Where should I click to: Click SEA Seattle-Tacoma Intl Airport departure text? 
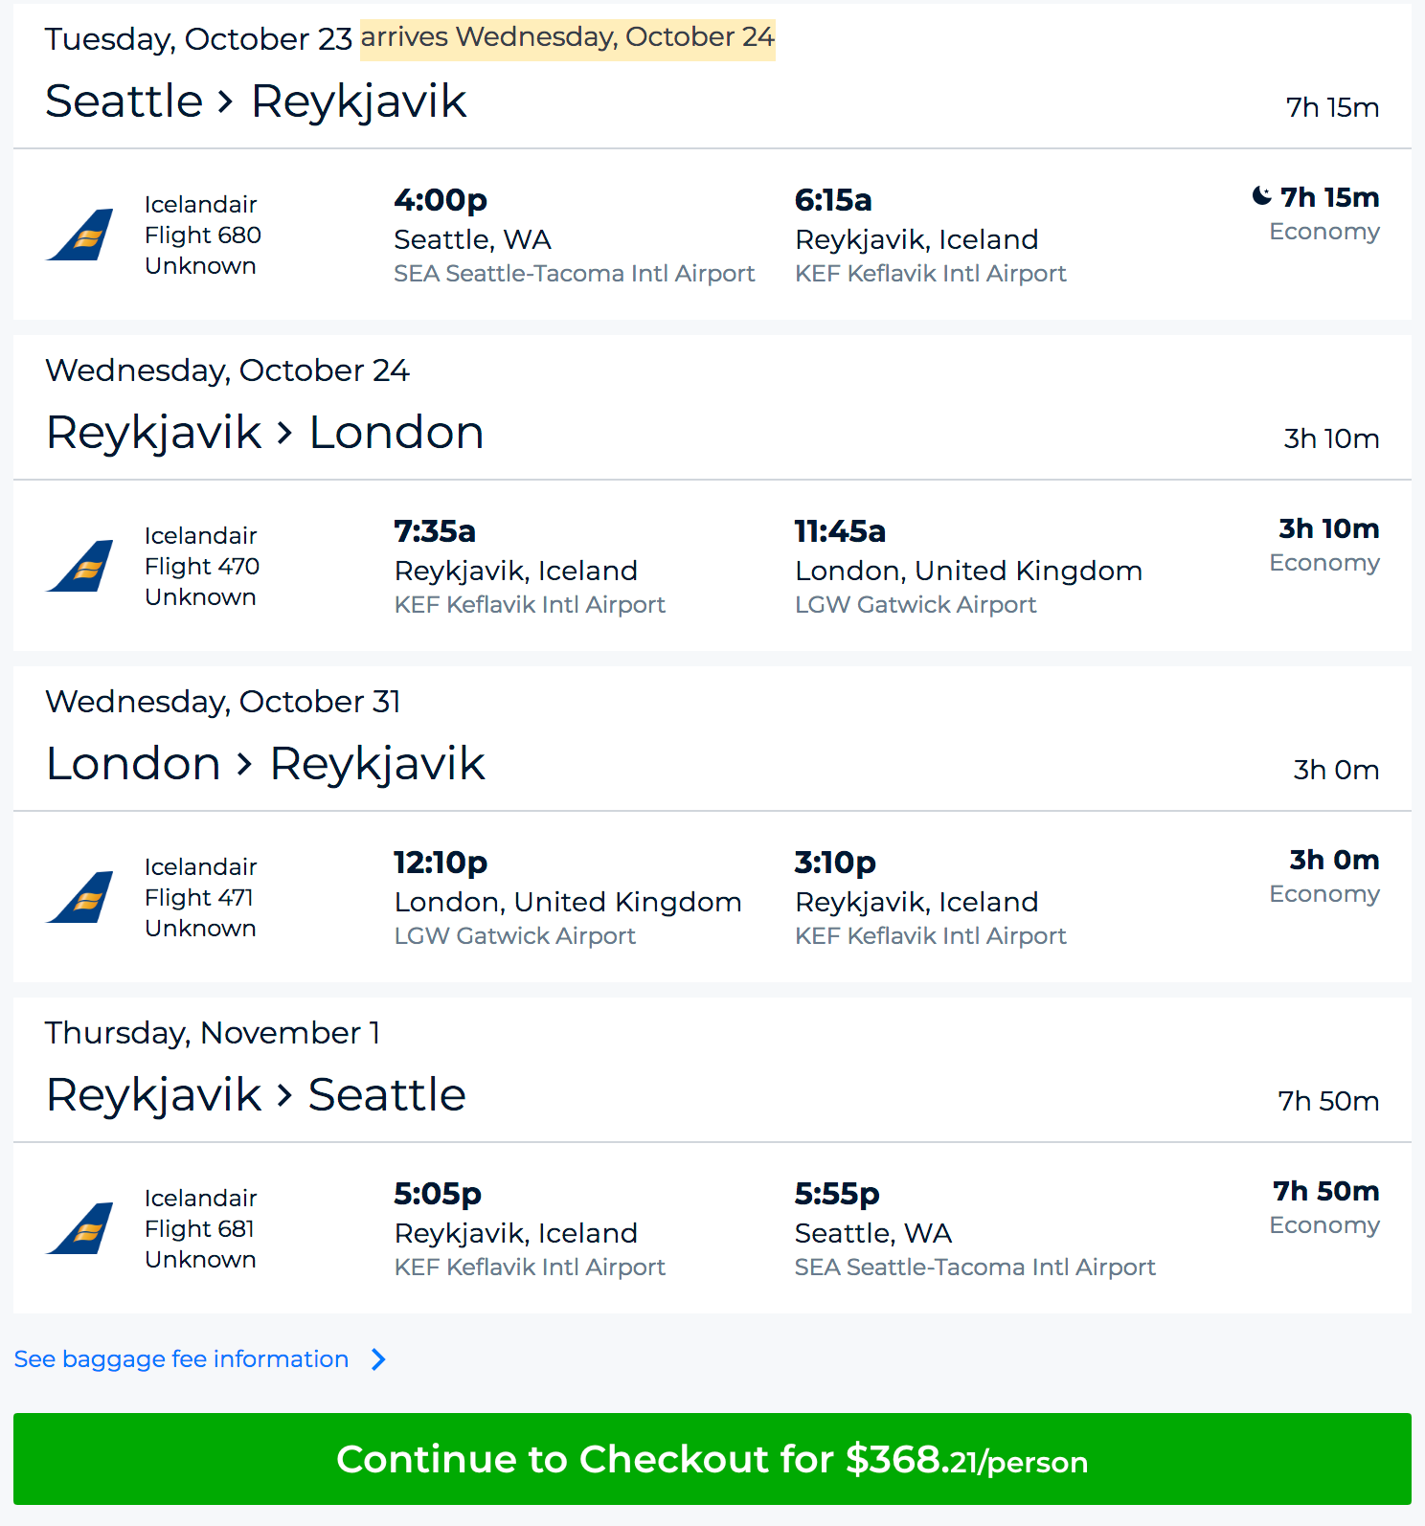tap(575, 274)
